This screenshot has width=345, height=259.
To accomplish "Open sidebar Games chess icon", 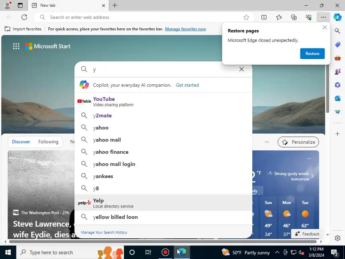I will coord(337,71).
